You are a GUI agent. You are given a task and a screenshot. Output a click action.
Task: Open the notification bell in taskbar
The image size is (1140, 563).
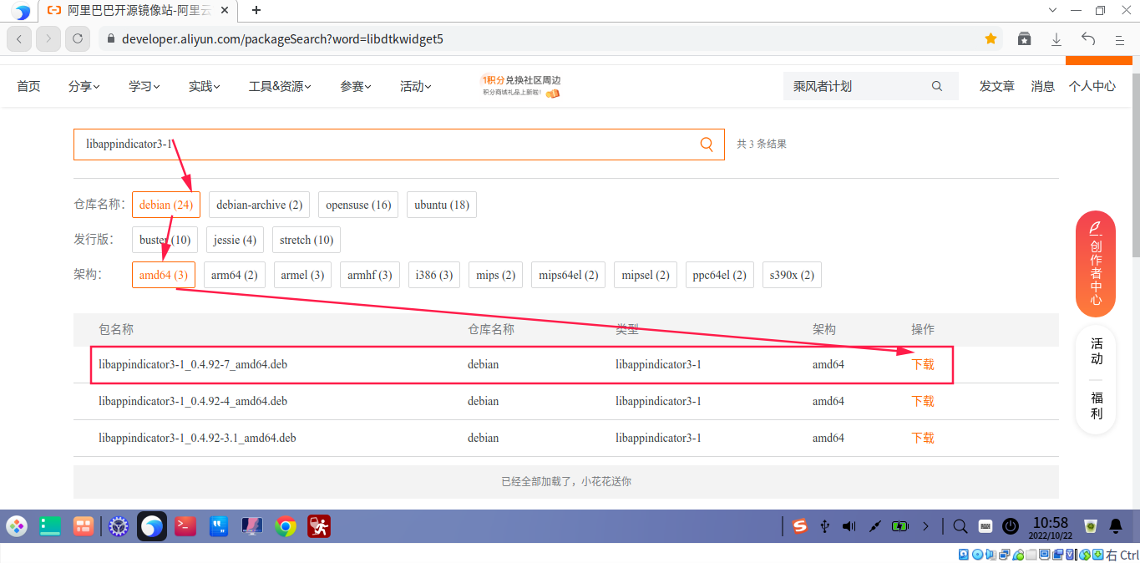coord(1116,525)
